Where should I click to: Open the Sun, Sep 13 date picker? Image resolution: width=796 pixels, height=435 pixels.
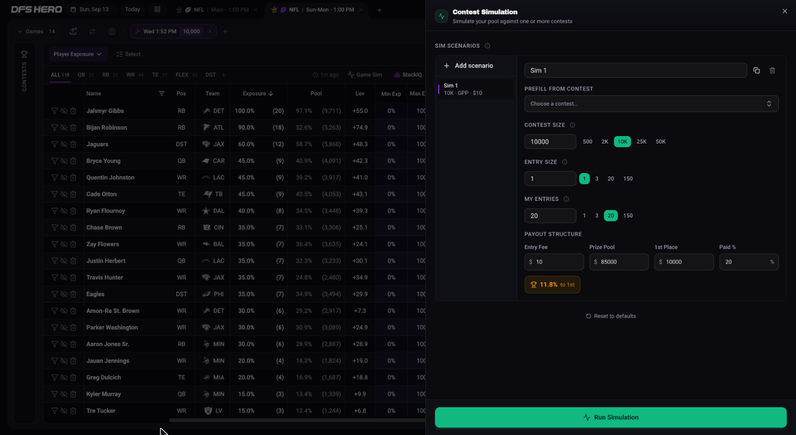[90, 10]
